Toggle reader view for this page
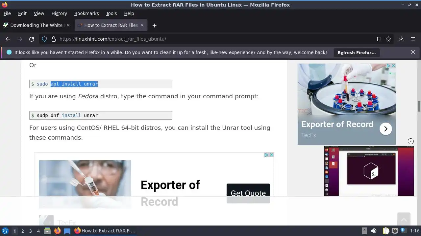421x236 pixels. 379,39
